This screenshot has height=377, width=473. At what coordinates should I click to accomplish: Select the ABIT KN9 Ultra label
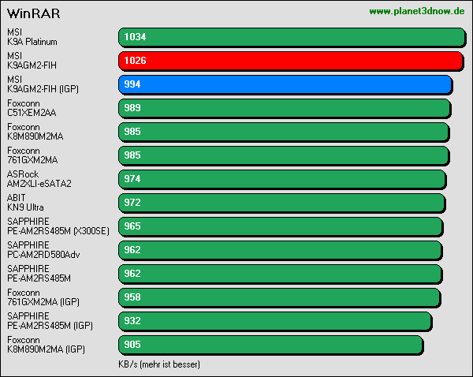coord(25,203)
